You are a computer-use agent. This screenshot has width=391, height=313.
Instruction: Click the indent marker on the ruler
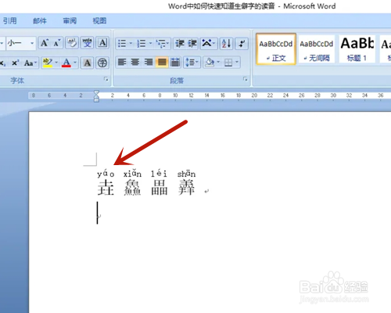click(x=96, y=96)
